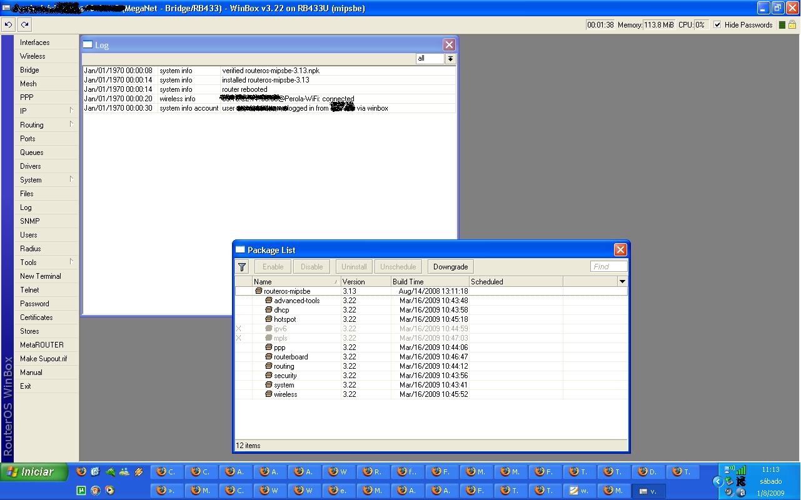Click the routing package icon
Image resolution: width=801 pixels, height=500 pixels.
tap(268, 366)
